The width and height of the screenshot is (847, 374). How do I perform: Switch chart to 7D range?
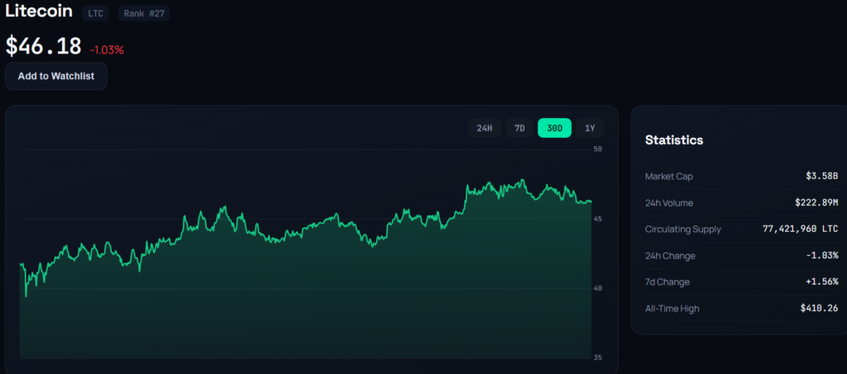[519, 128]
